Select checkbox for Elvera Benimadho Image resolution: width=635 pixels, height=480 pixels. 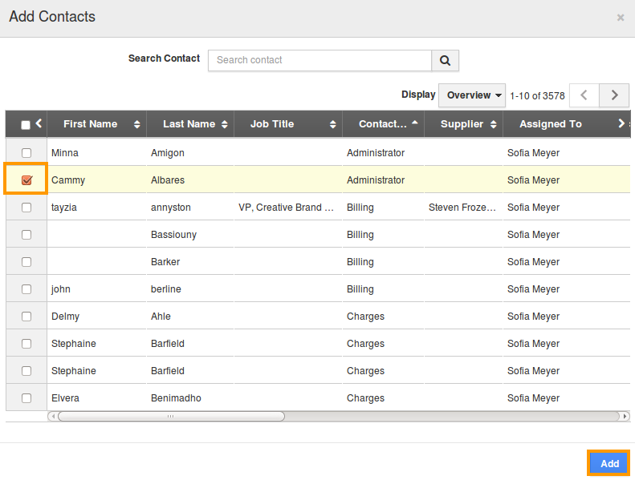(26, 398)
